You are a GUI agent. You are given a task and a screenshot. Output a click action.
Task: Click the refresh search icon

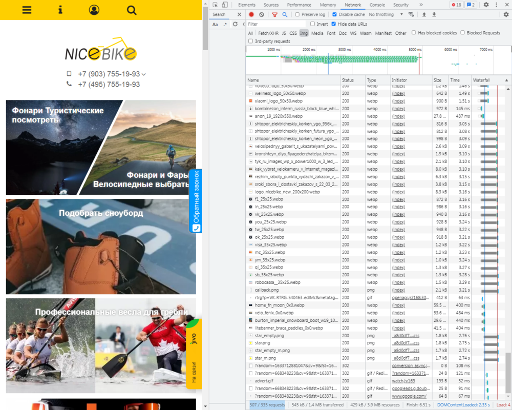tap(235, 24)
